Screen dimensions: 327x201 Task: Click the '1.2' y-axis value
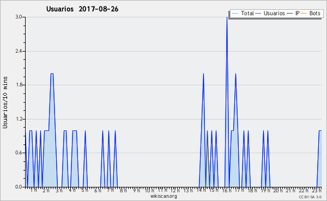tap(19, 119)
